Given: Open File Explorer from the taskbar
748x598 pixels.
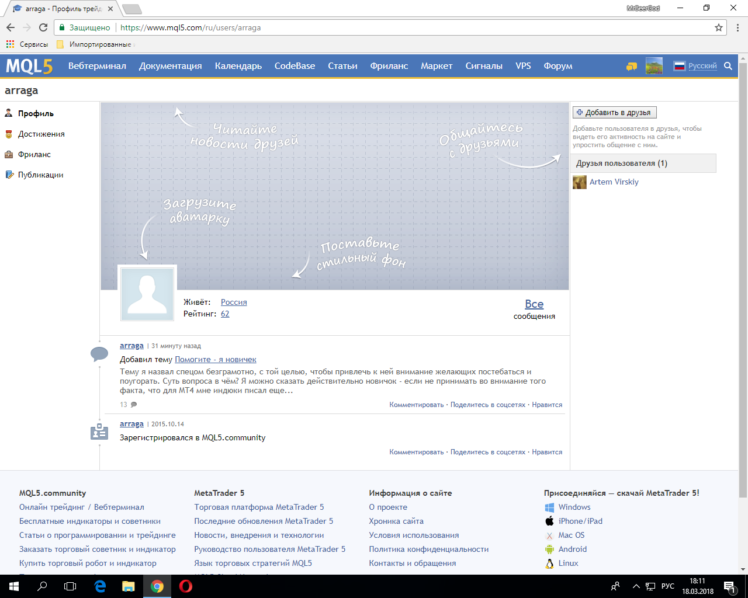Looking at the screenshot, I should click(x=129, y=586).
